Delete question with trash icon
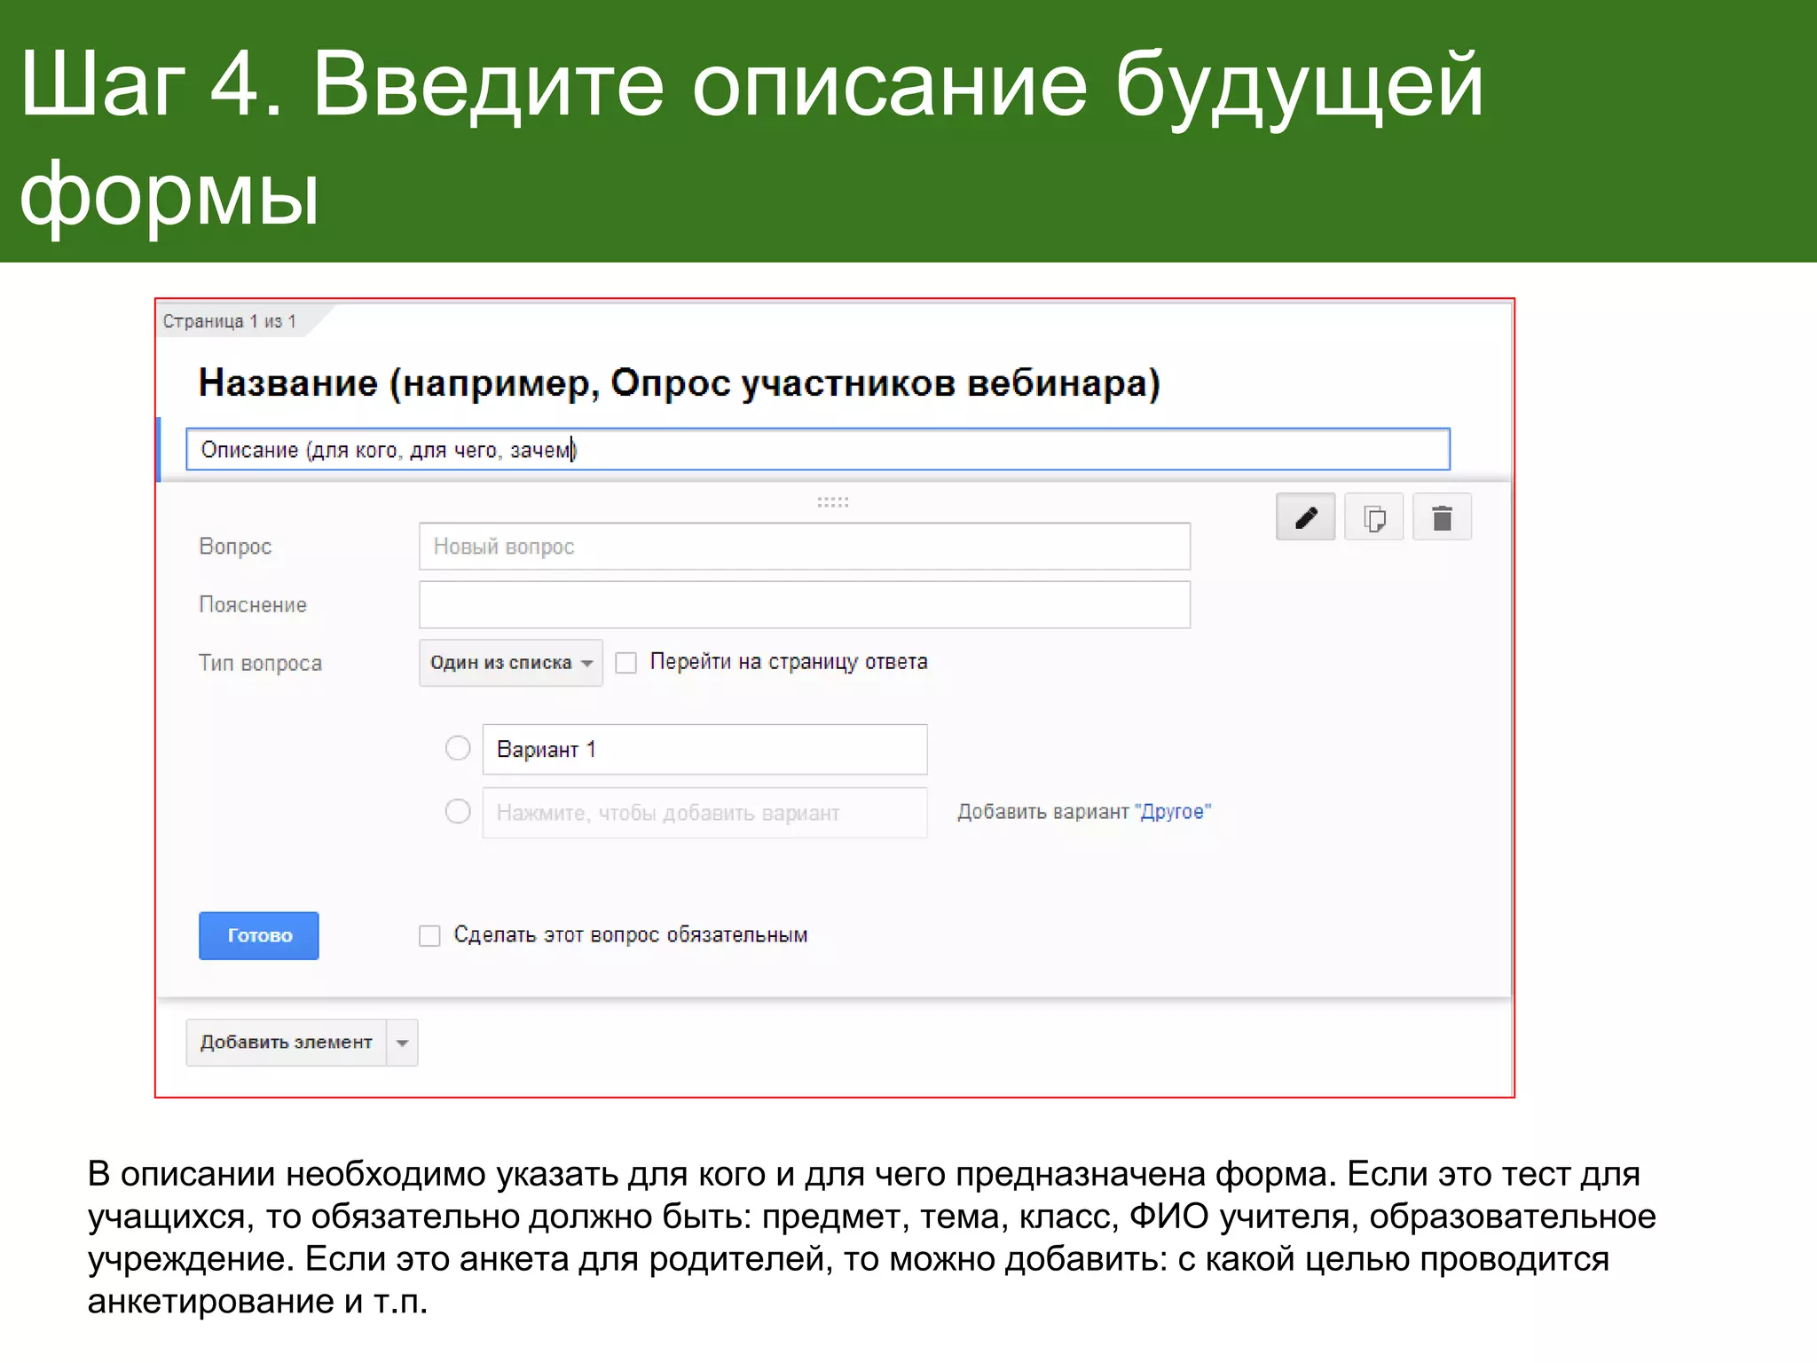The image size is (1817, 1363). pos(1442,517)
